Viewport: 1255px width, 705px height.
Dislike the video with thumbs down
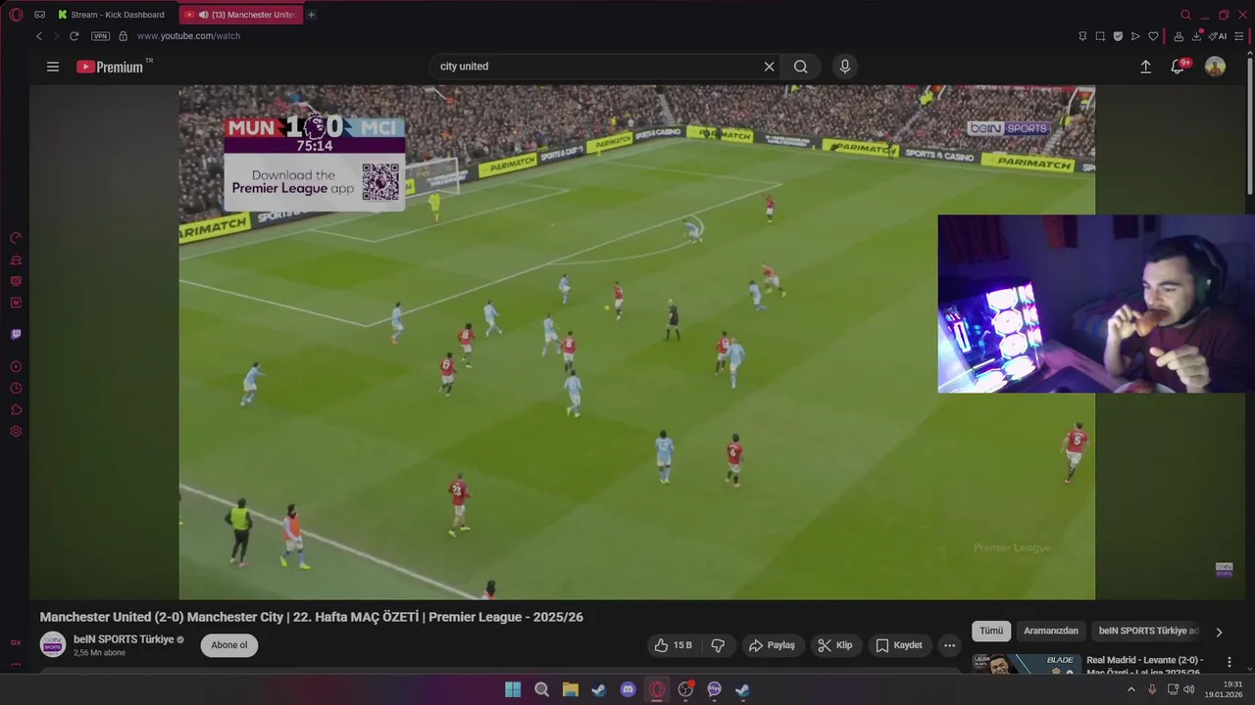pyautogui.click(x=718, y=645)
